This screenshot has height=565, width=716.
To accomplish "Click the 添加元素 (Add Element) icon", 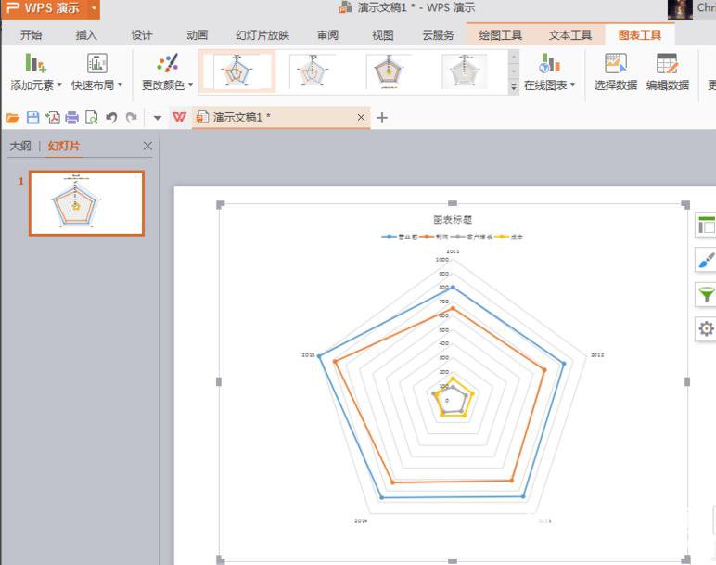I will (x=35, y=64).
